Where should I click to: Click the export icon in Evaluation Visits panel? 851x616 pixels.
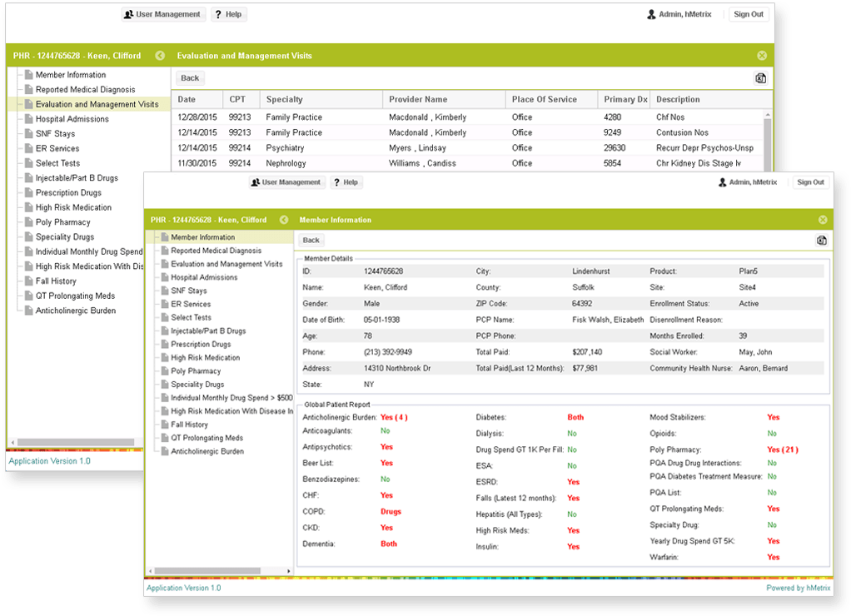click(759, 78)
